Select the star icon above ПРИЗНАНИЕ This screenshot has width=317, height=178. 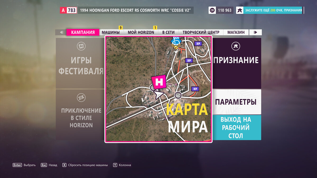(x=236, y=46)
